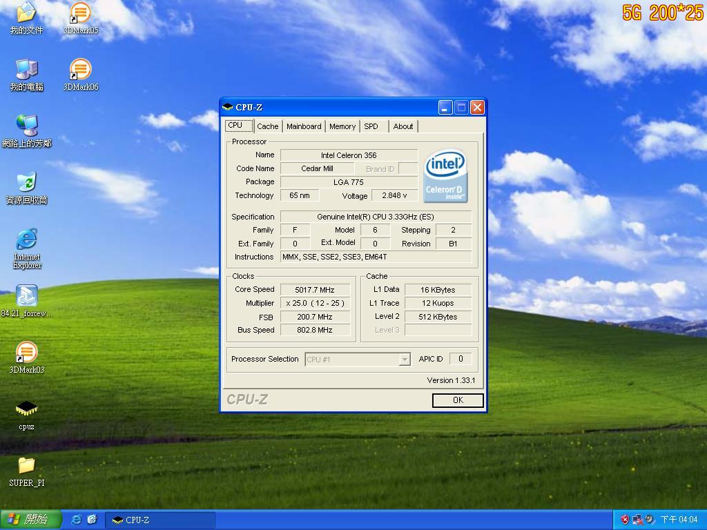This screenshot has width=707, height=530.
Task: Click the red security shield tray icon
Action: [x=625, y=520]
